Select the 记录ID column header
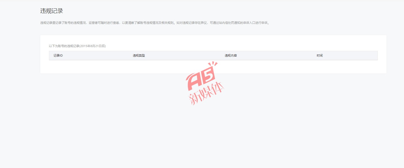The width and height of the screenshot is (404, 168). click(x=58, y=55)
